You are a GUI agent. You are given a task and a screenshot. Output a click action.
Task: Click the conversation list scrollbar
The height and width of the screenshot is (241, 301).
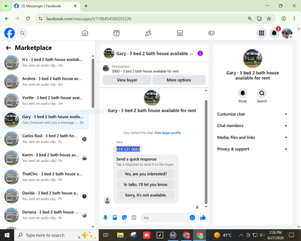tap(93, 83)
